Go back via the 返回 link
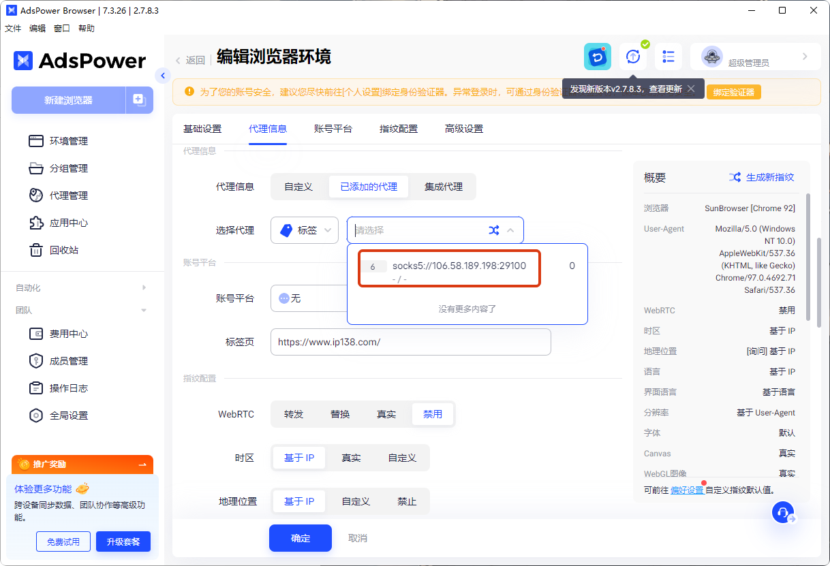Screen dimensions: 830x566 click(190, 60)
